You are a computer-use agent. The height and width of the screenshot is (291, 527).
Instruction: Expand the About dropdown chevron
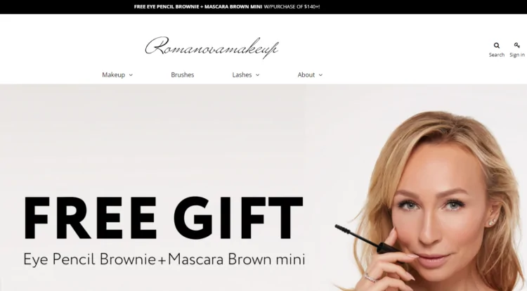[320, 75]
